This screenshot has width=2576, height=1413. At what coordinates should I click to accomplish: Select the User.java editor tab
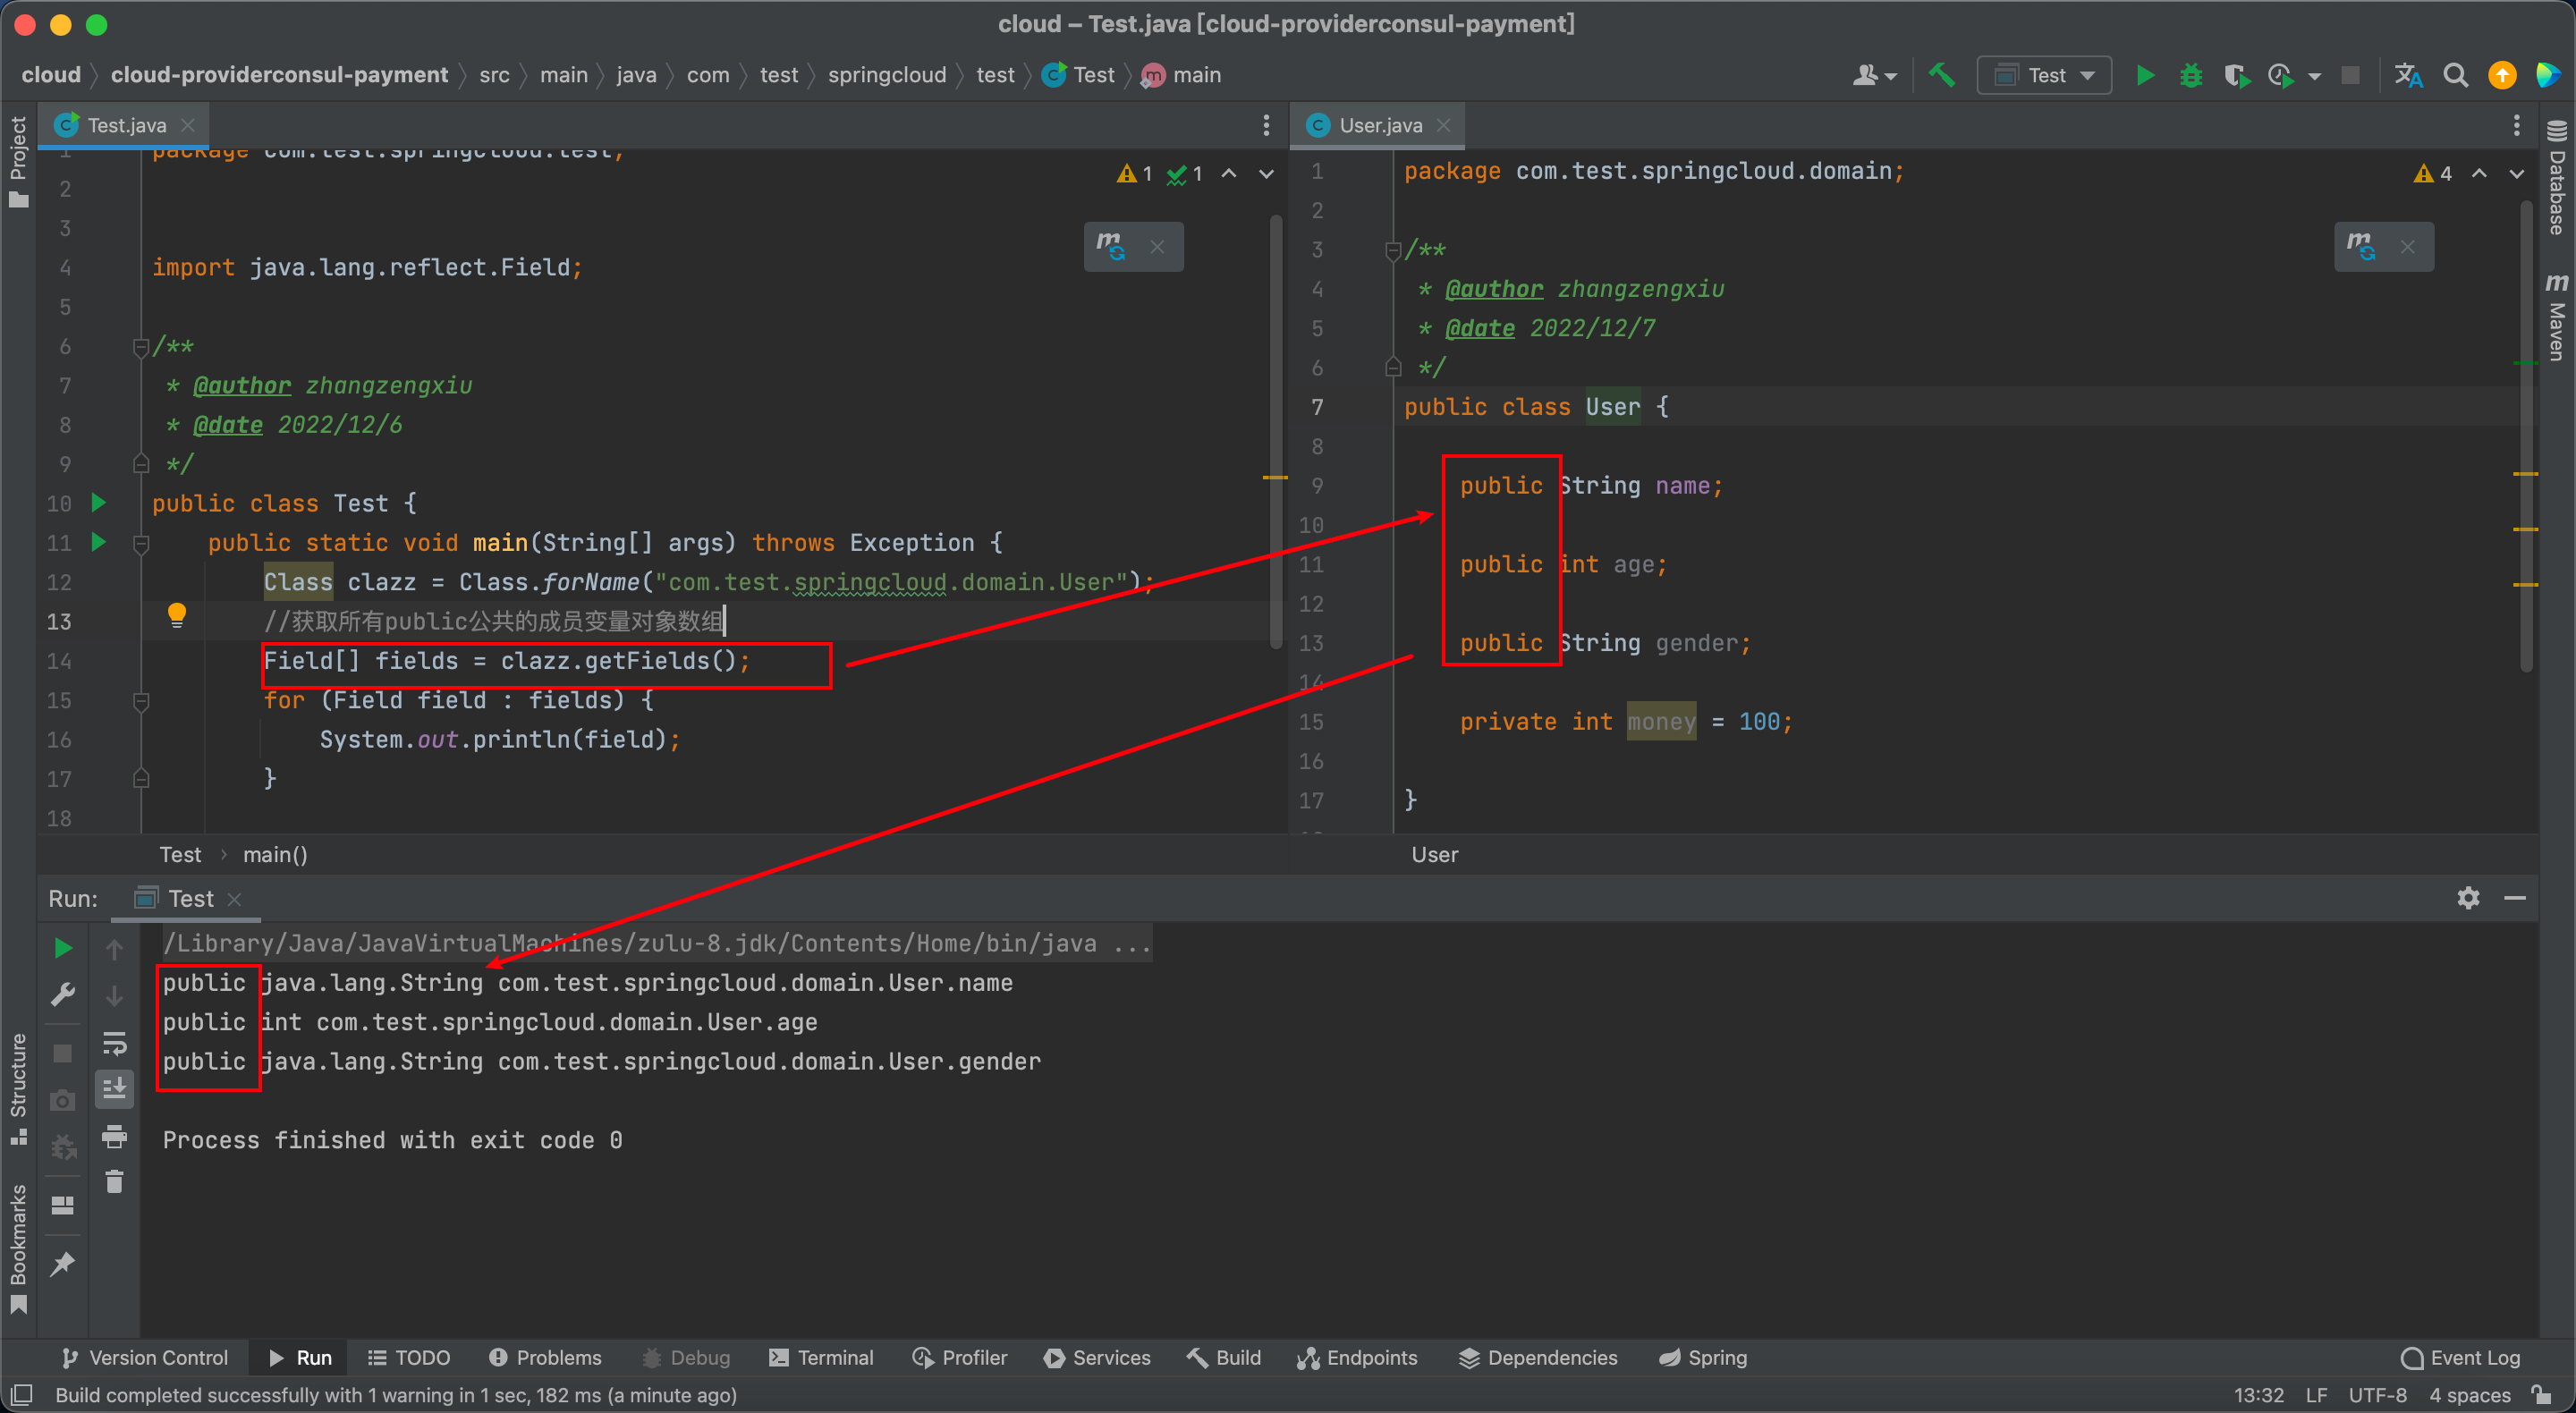point(1379,125)
